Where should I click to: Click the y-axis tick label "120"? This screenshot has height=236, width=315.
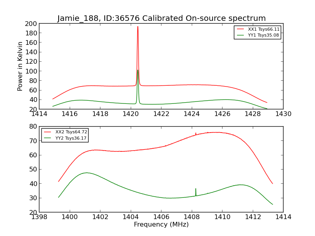coord(31,62)
